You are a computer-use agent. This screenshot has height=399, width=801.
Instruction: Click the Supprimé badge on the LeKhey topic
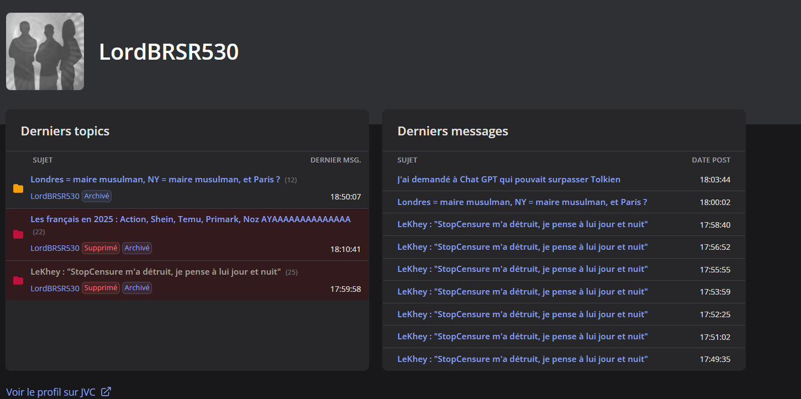pyautogui.click(x=101, y=288)
